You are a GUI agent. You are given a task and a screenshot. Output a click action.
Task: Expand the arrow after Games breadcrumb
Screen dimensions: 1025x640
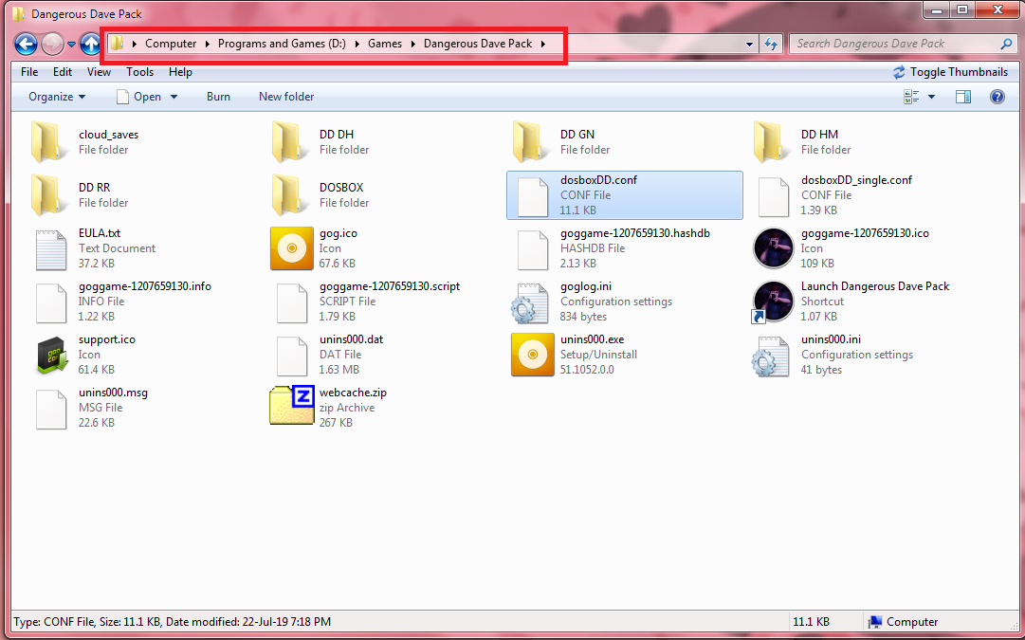coord(413,44)
